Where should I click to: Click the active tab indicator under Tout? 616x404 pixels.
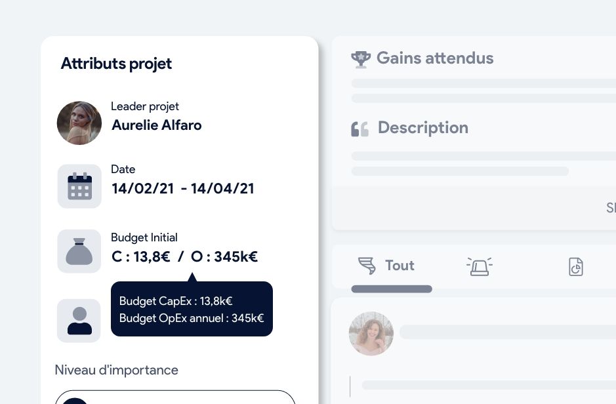tap(392, 289)
